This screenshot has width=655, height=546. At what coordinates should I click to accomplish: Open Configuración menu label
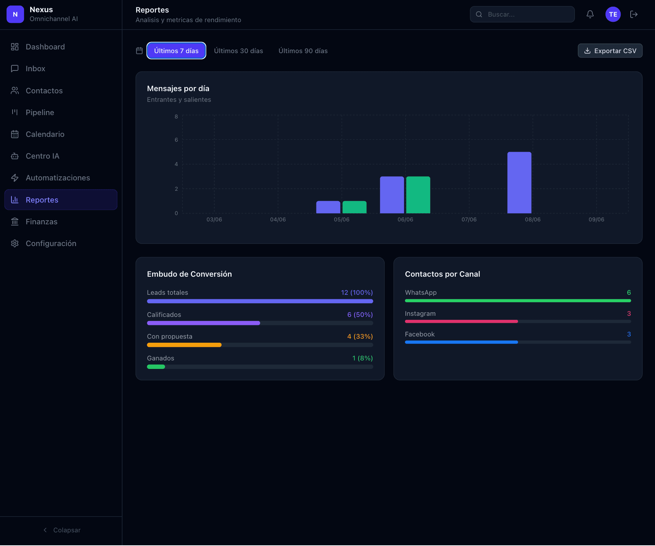pyautogui.click(x=51, y=243)
